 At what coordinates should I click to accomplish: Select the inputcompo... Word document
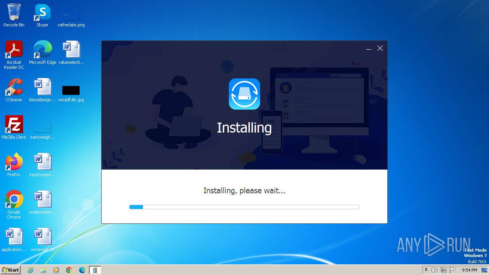(x=42, y=165)
